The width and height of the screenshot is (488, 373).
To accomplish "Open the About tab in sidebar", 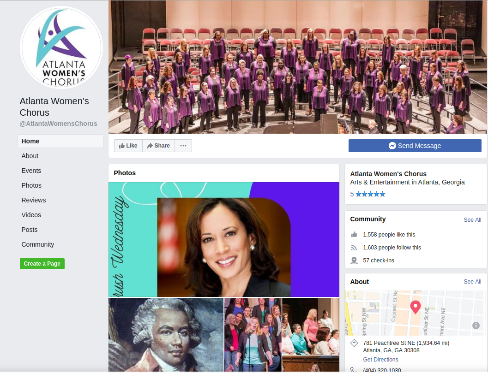I will coord(30,156).
